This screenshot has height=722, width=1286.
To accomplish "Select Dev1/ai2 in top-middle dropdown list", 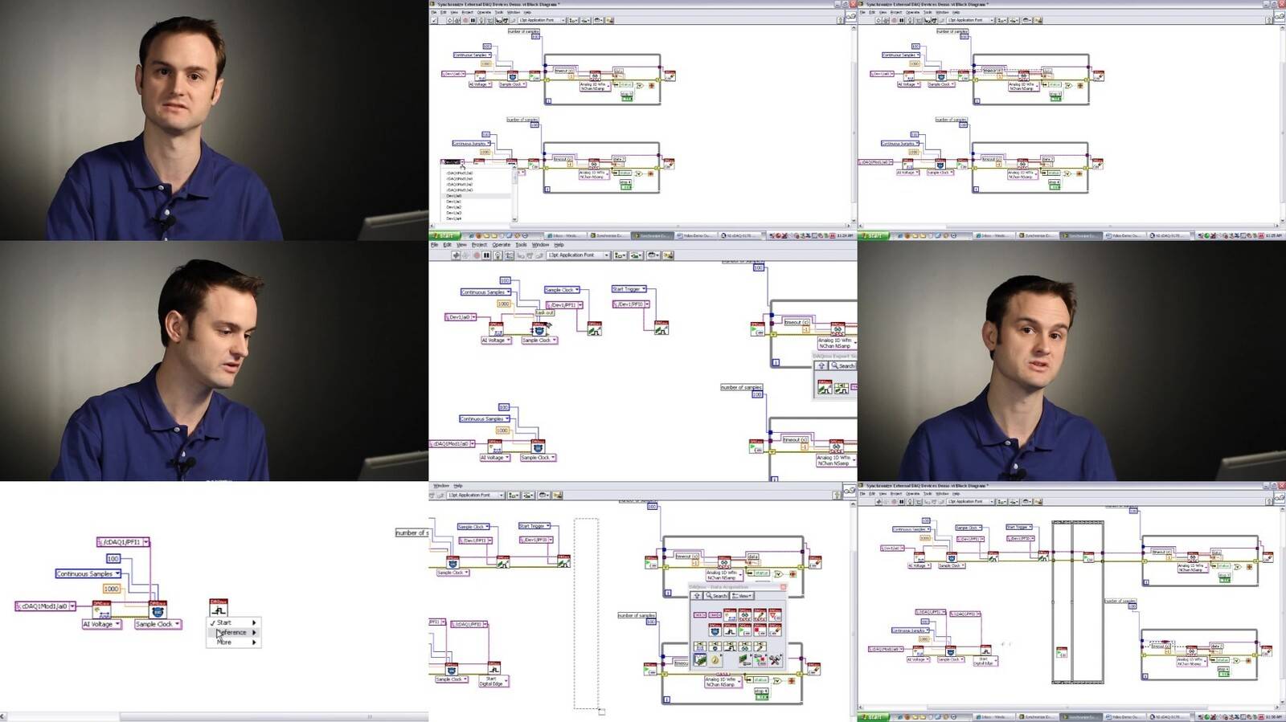I will pyautogui.click(x=476, y=207).
